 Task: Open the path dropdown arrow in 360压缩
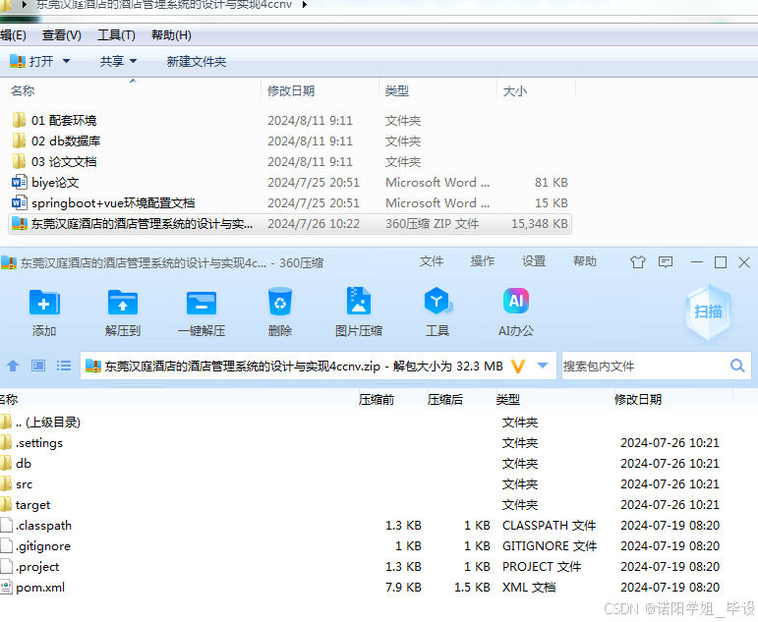click(x=543, y=366)
